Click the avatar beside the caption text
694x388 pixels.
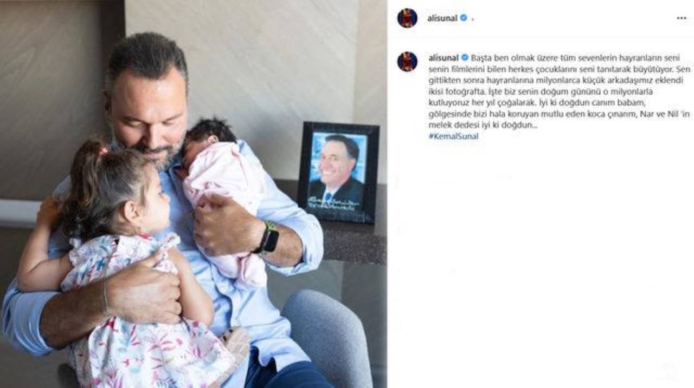(x=407, y=61)
